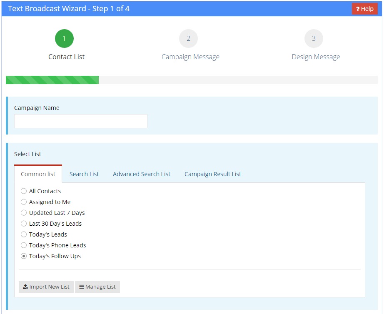Image resolution: width=384 pixels, height=314 pixels.
Task: Open the Manage List screen
Action: pos(97,287)
